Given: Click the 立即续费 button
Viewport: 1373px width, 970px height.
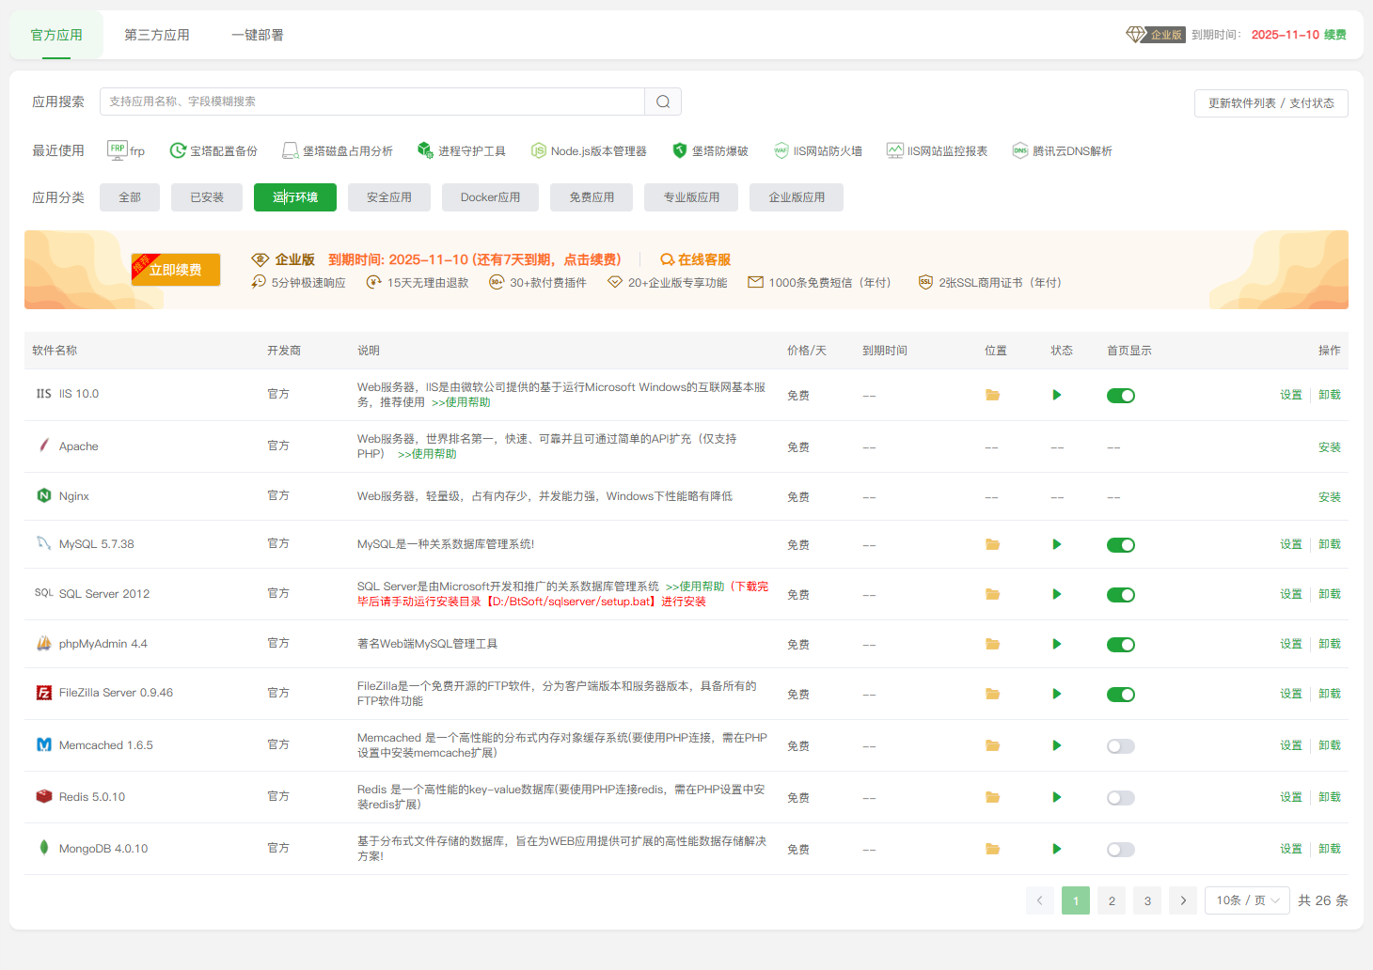Looking at the screenshot, I should (x=176, y=270).
